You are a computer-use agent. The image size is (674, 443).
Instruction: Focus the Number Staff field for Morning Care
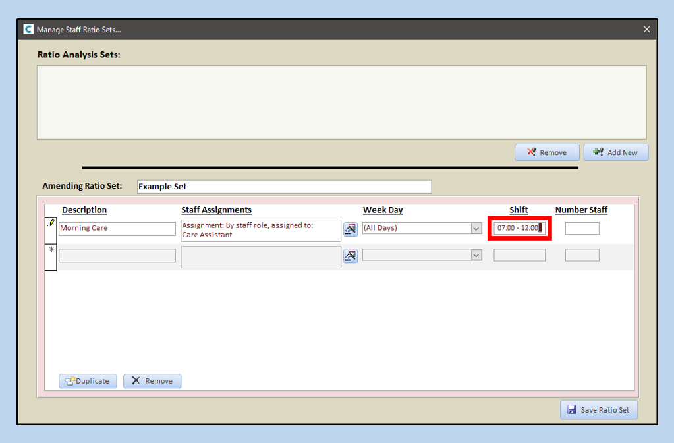(x=582, y=229)
